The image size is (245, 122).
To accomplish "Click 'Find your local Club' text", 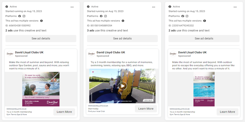I will (x=96, y=111).
